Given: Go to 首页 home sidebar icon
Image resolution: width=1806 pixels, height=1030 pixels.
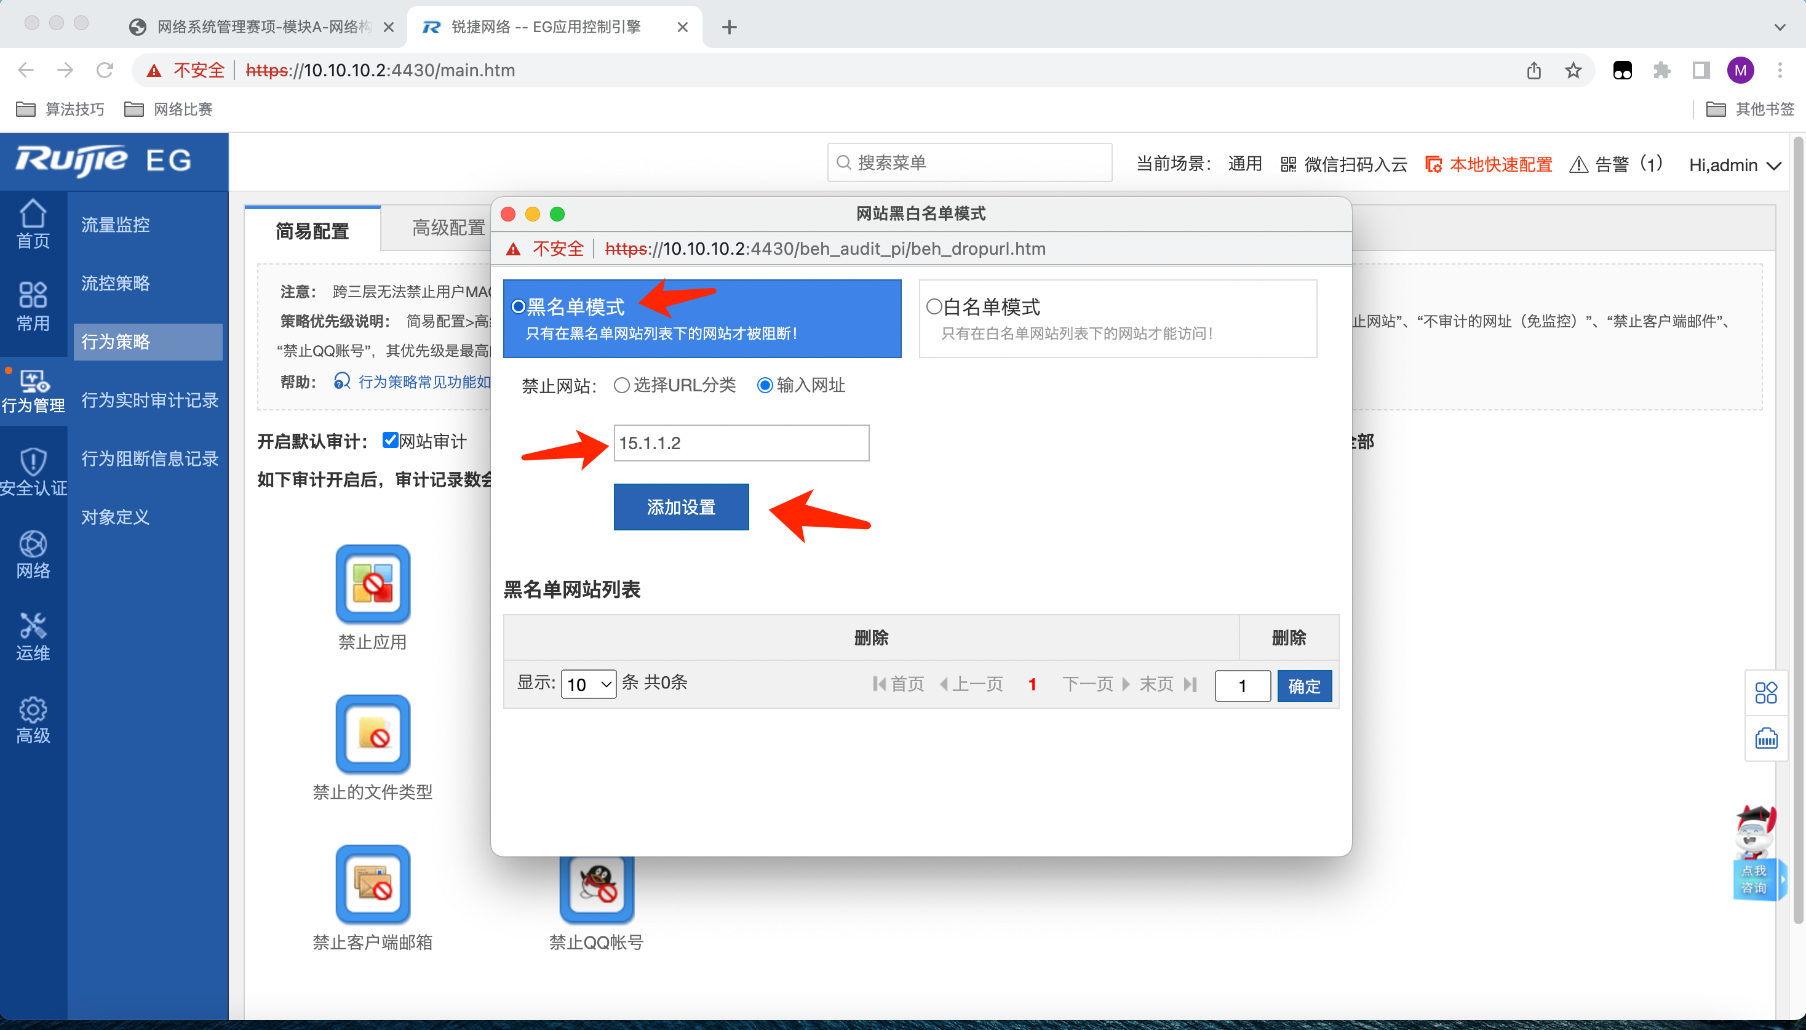Looking at the screenshot, I should click(33, 224).
